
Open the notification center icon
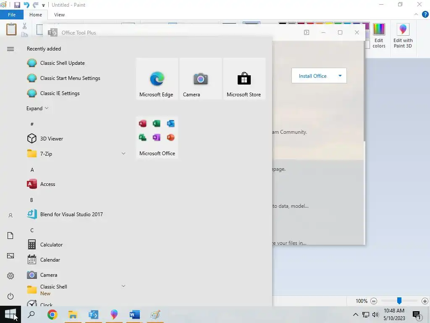tap(417, 315)
